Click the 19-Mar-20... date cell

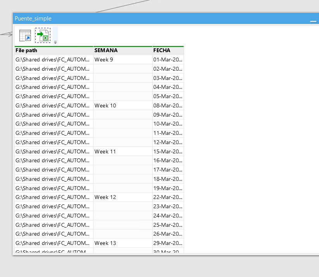tap(168, 188)
